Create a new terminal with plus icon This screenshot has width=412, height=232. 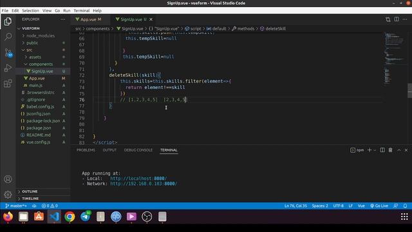pyautogui.click(x=370, y=150)
